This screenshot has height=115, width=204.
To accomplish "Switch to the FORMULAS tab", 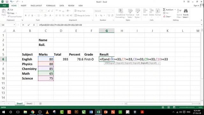I will click(51, 6).
